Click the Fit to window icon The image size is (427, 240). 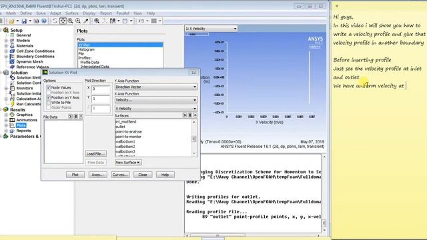point(97,21)
